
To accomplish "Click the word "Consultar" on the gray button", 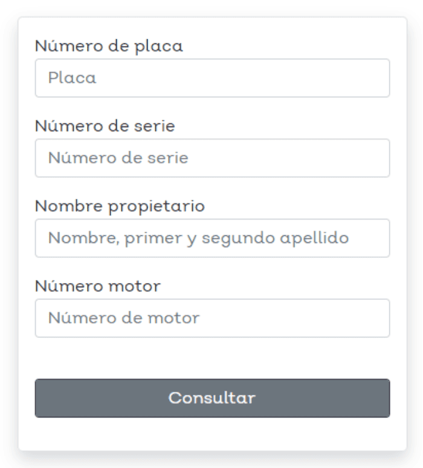I will 212,398.
